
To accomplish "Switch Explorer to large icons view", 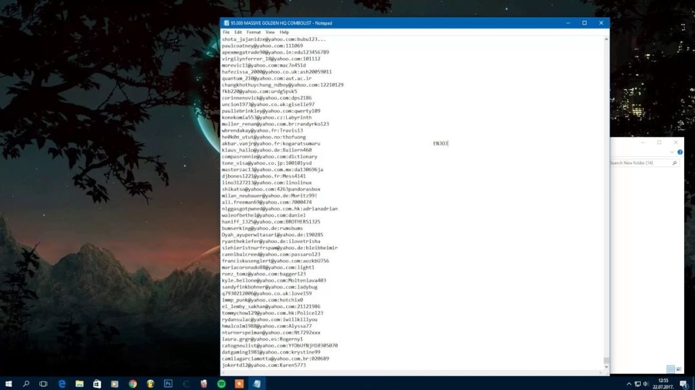I will [679, 369].
